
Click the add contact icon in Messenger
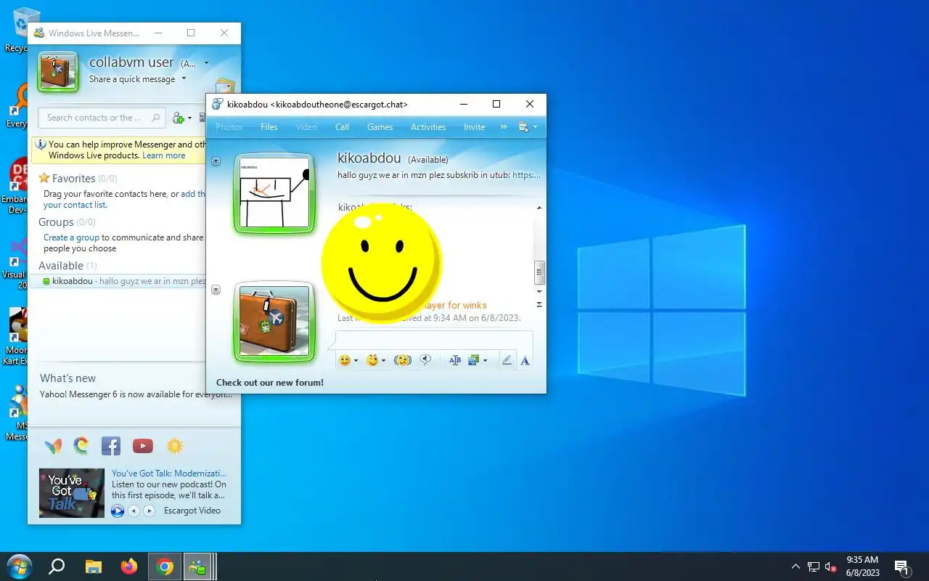178,118
